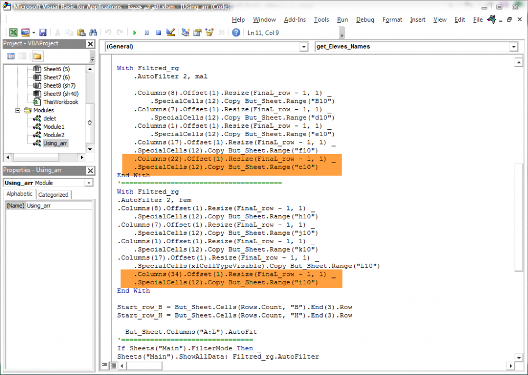Select Module2 in project tree
This screenshot has height=375, width=528.
click(53, 135)
